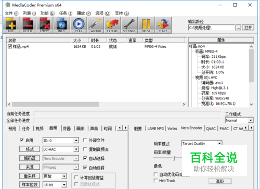The width and height of the screenshot is (260, 189).
Task: Enable the 复制音频流 checkbox
Action: click(x=85, y=149)
